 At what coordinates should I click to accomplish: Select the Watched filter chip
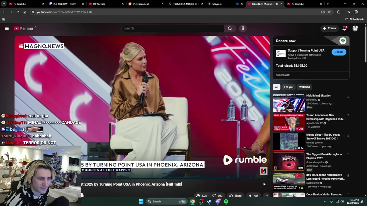[x=304, y=87]
